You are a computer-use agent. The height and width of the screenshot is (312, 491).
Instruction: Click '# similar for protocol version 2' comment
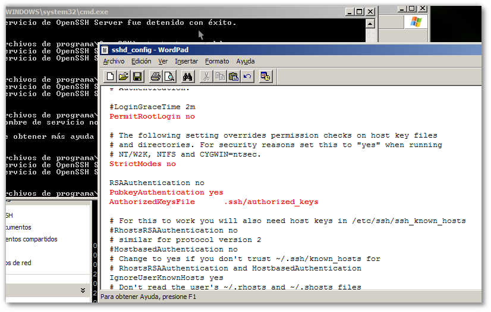coord(185,240)
